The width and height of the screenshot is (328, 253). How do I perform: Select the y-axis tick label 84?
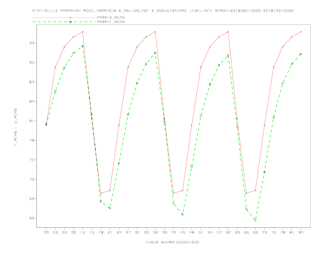click(32, 101)
